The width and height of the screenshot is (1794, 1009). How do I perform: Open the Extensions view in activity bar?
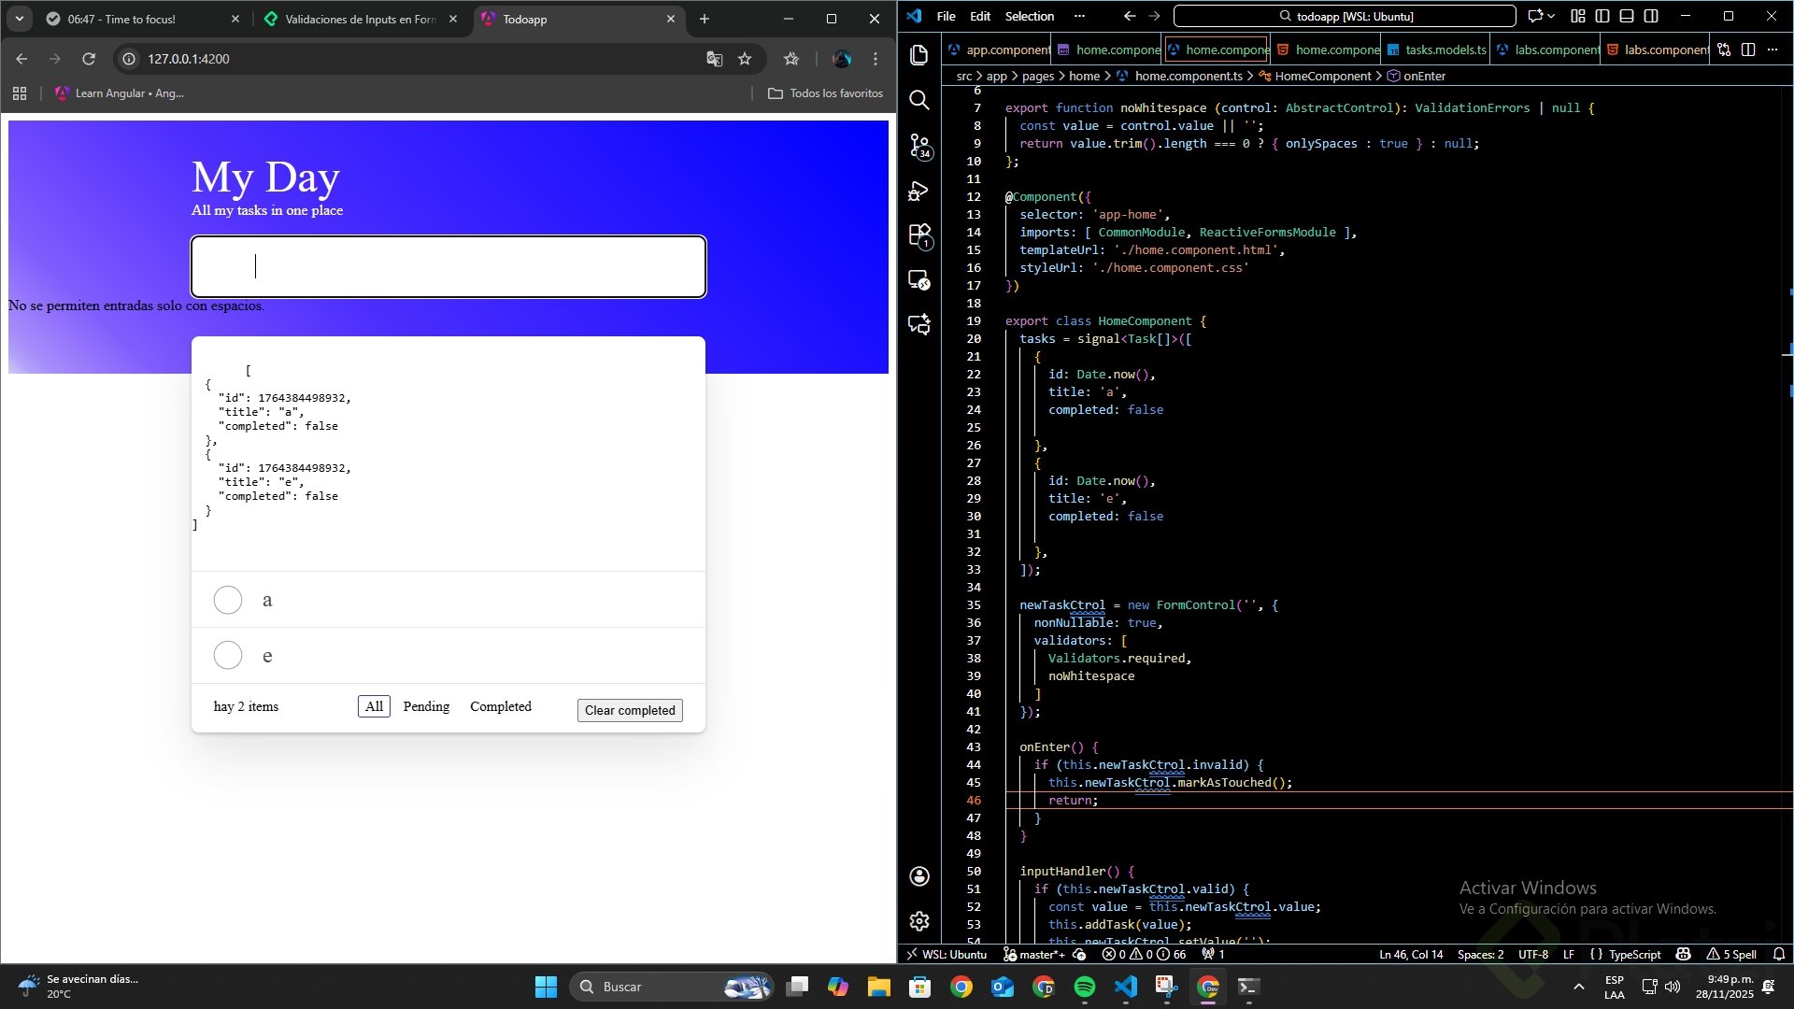pos(919,234)
